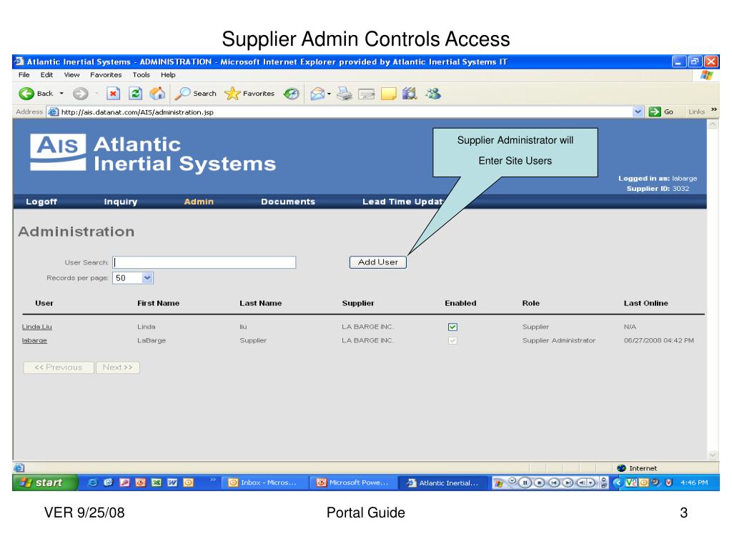Open the Documents tab
Viewport: 732px width, 549px height.
coord(288,202)
